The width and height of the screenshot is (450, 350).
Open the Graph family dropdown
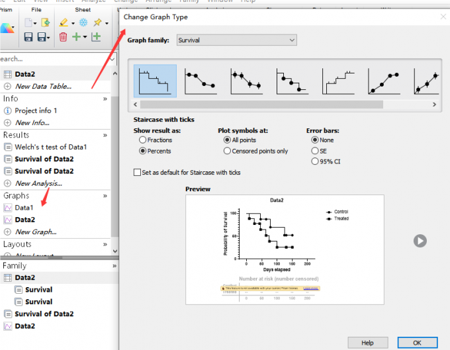[x=237, y=40]
